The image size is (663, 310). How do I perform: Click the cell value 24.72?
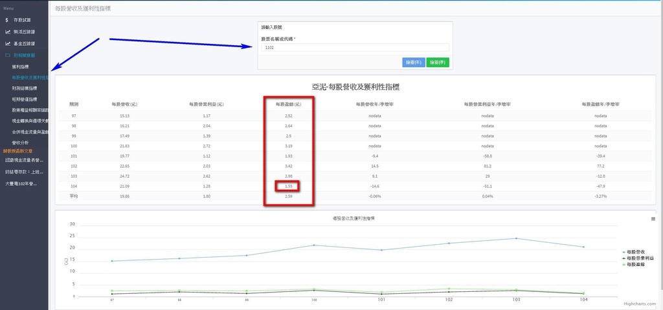(x=124, y=176)
